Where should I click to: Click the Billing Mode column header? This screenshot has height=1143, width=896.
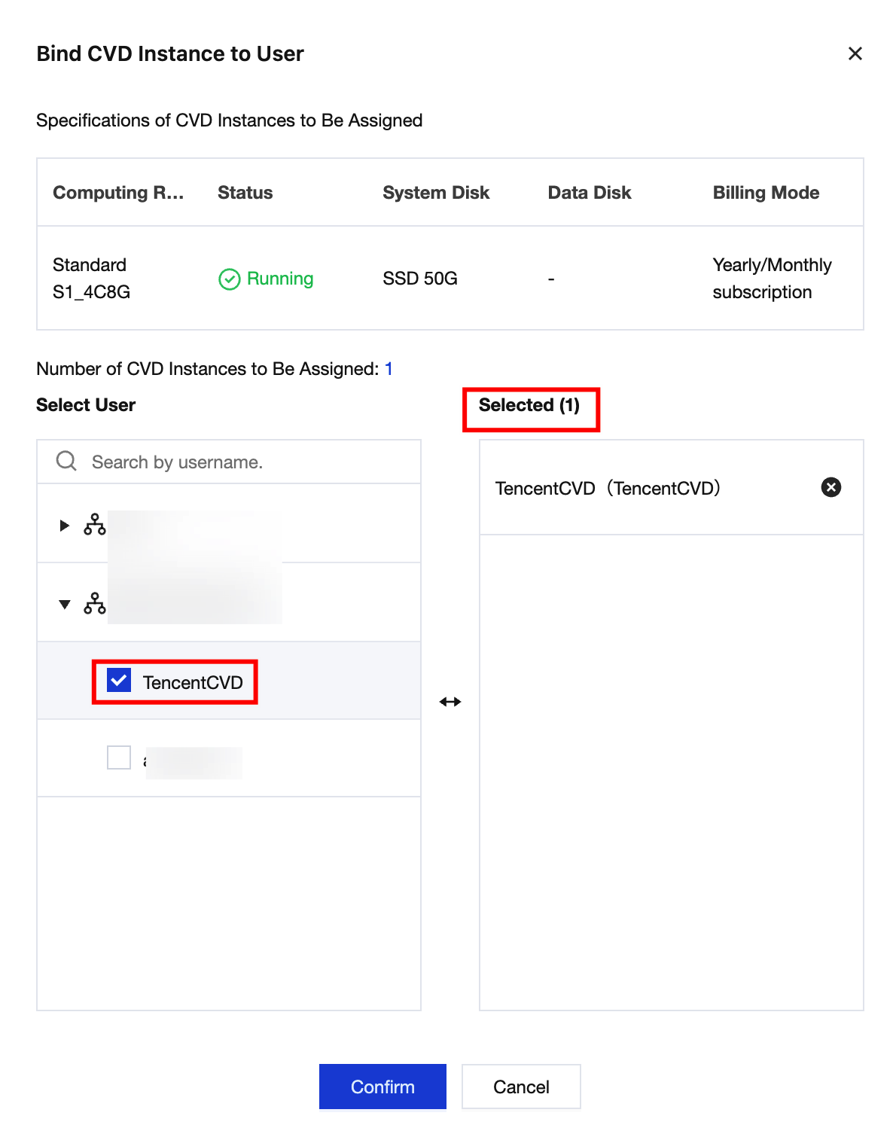pyautogui.click(x=766, y=193)
